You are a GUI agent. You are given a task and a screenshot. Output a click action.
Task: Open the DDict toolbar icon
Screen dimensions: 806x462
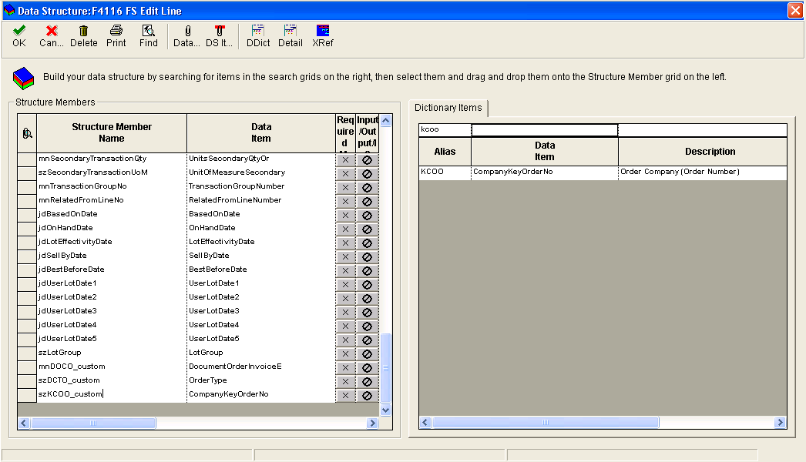click(258, 31)
